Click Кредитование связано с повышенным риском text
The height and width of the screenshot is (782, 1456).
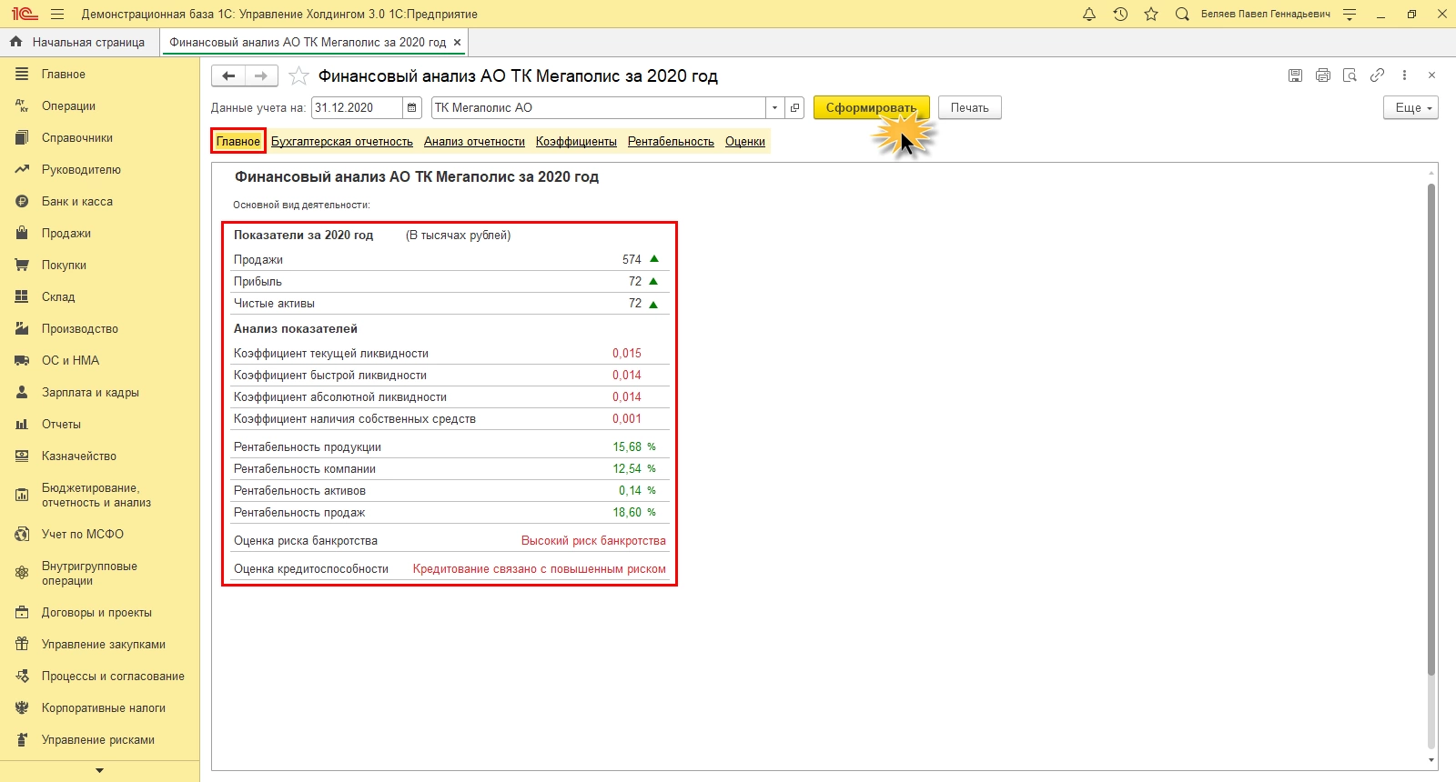[x=540, y=569]
